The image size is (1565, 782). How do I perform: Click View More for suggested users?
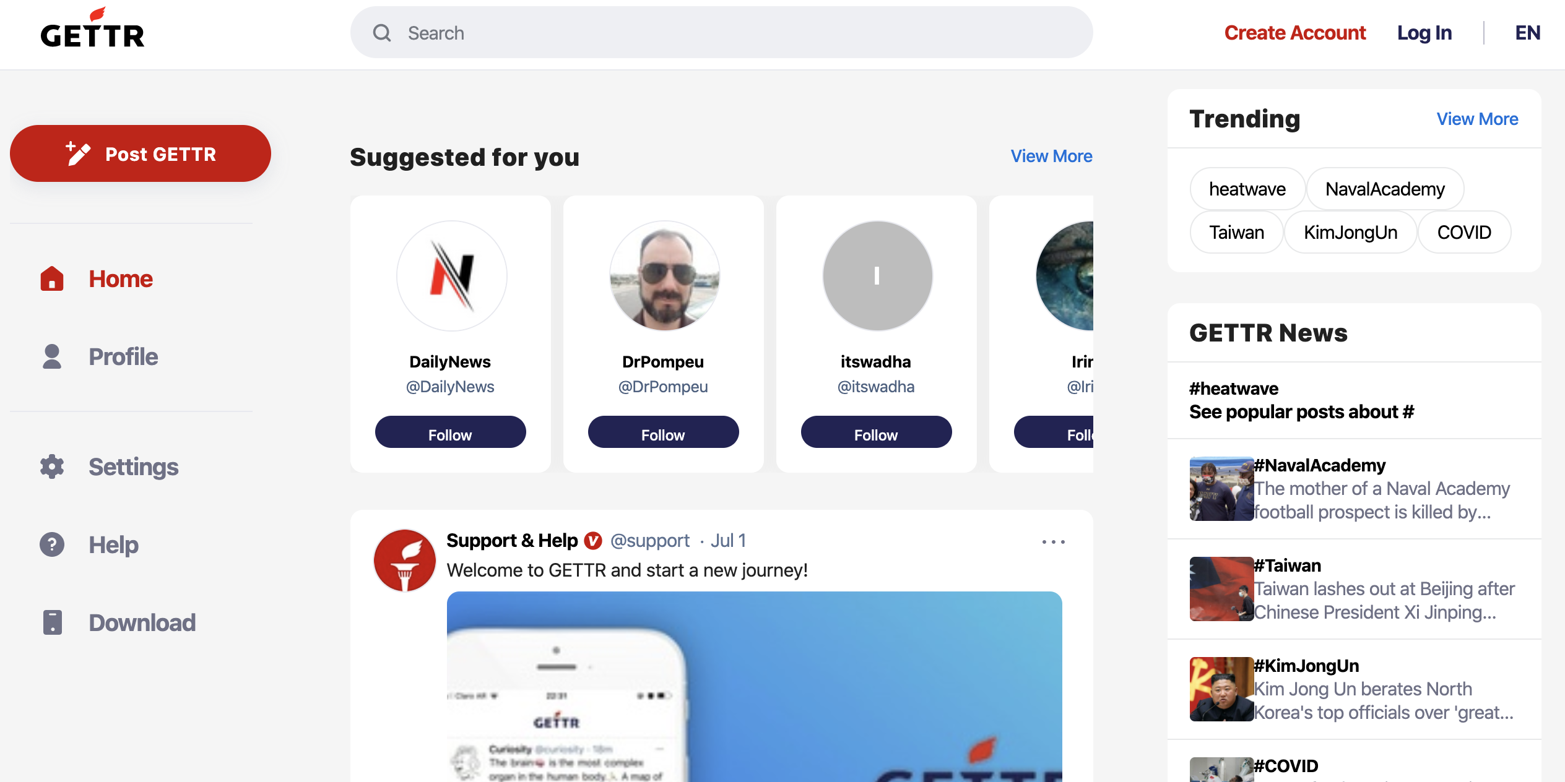click(1052, 156)
